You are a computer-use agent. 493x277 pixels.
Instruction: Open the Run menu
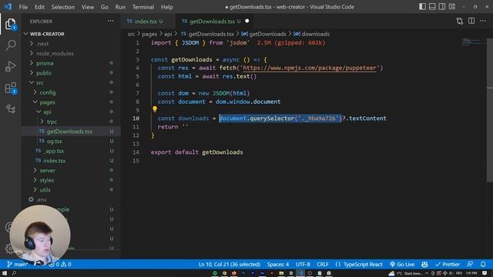120,7
